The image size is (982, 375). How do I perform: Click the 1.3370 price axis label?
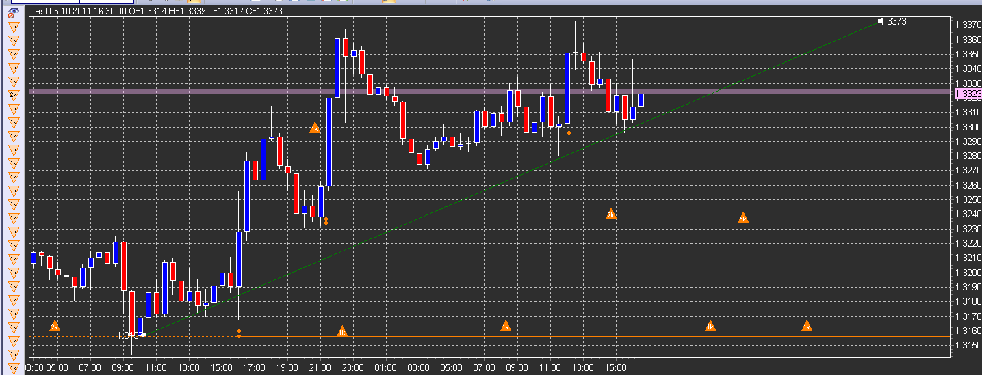pyautogui.click(x=968, y=25)
